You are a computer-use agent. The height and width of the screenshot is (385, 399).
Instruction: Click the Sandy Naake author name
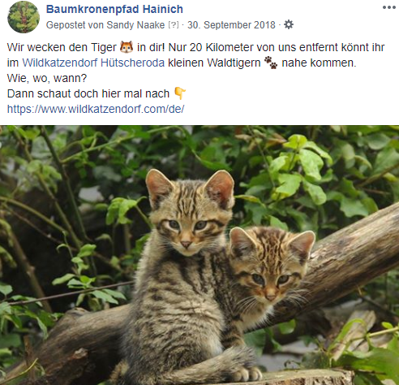coord(135,25)
